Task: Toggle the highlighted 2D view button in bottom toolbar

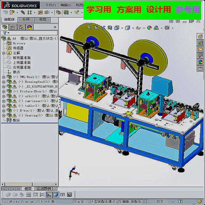Action: pyautogui.click(x=49, y=195)
